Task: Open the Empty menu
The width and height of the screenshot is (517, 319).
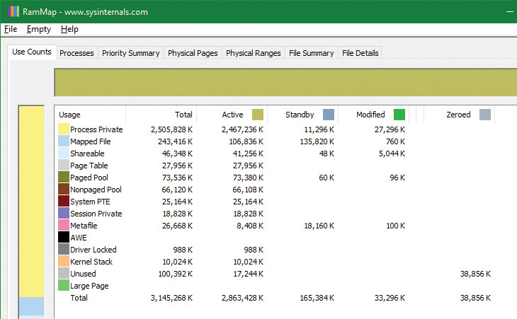Action: (x=38, y=29)
